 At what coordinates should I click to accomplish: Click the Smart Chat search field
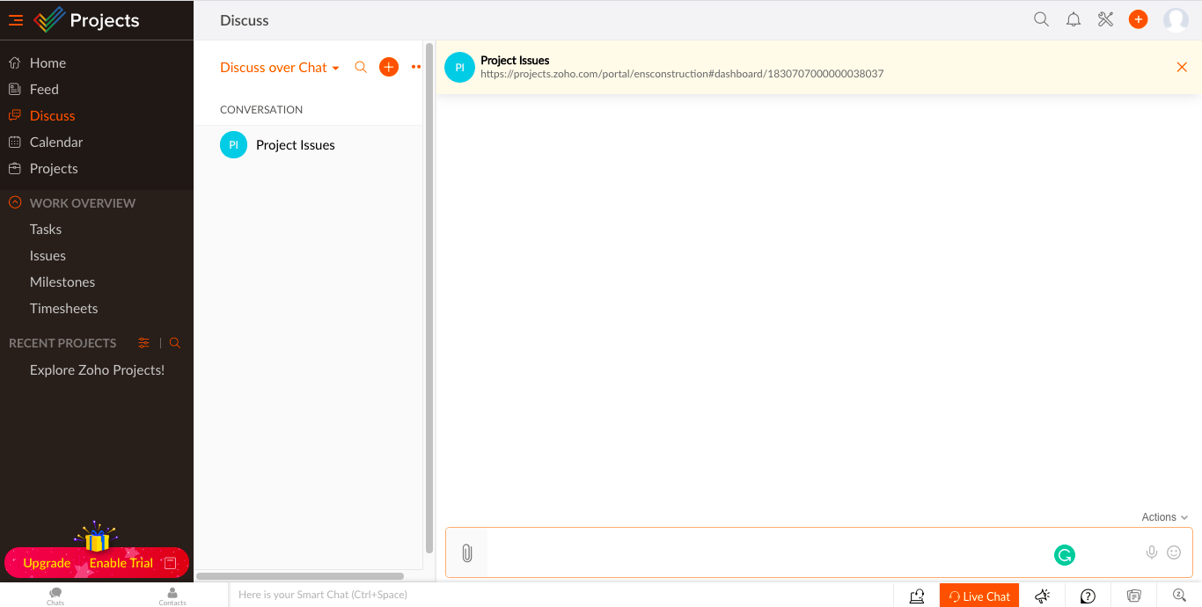(x=561, y=595)
